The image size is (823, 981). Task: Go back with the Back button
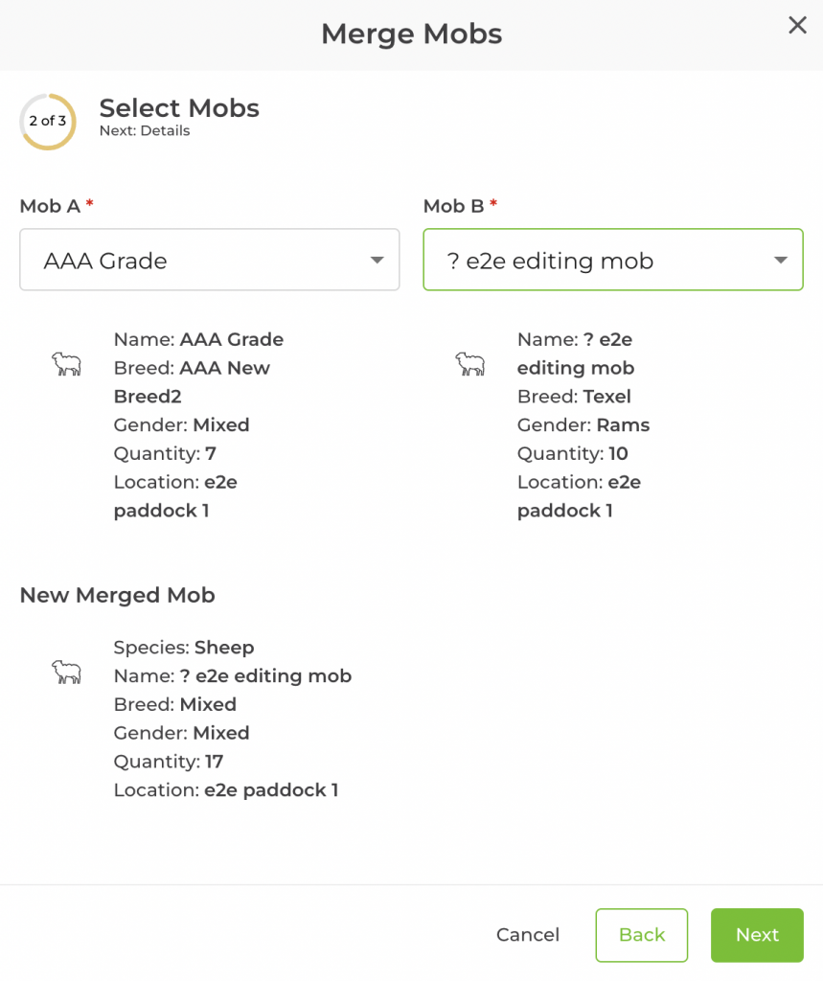tap(641, 935)
